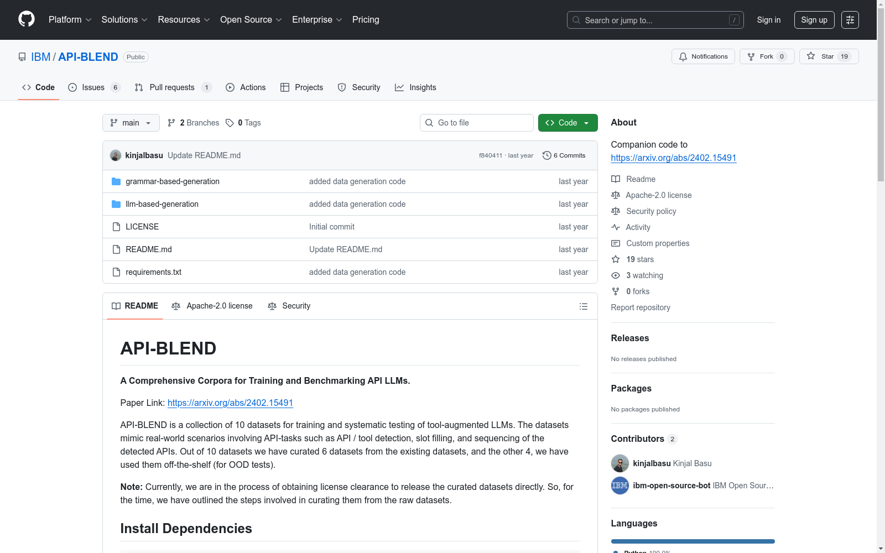Click the kinjalbasu avatar in commit row
The image size is (885, 553).
(116, 155)
